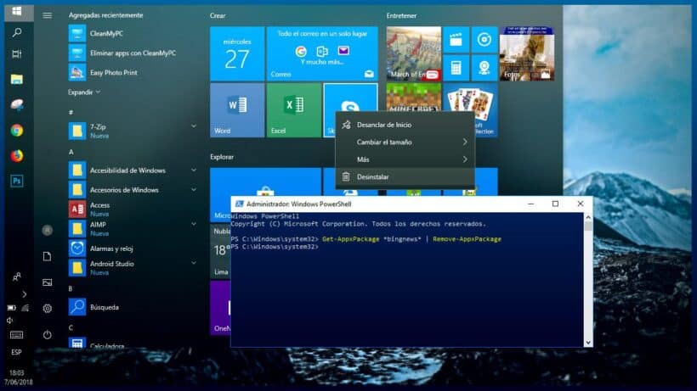Click the Start menu Settings gear
This screenshot has height=391, width=697.
[x=47, y=308]
